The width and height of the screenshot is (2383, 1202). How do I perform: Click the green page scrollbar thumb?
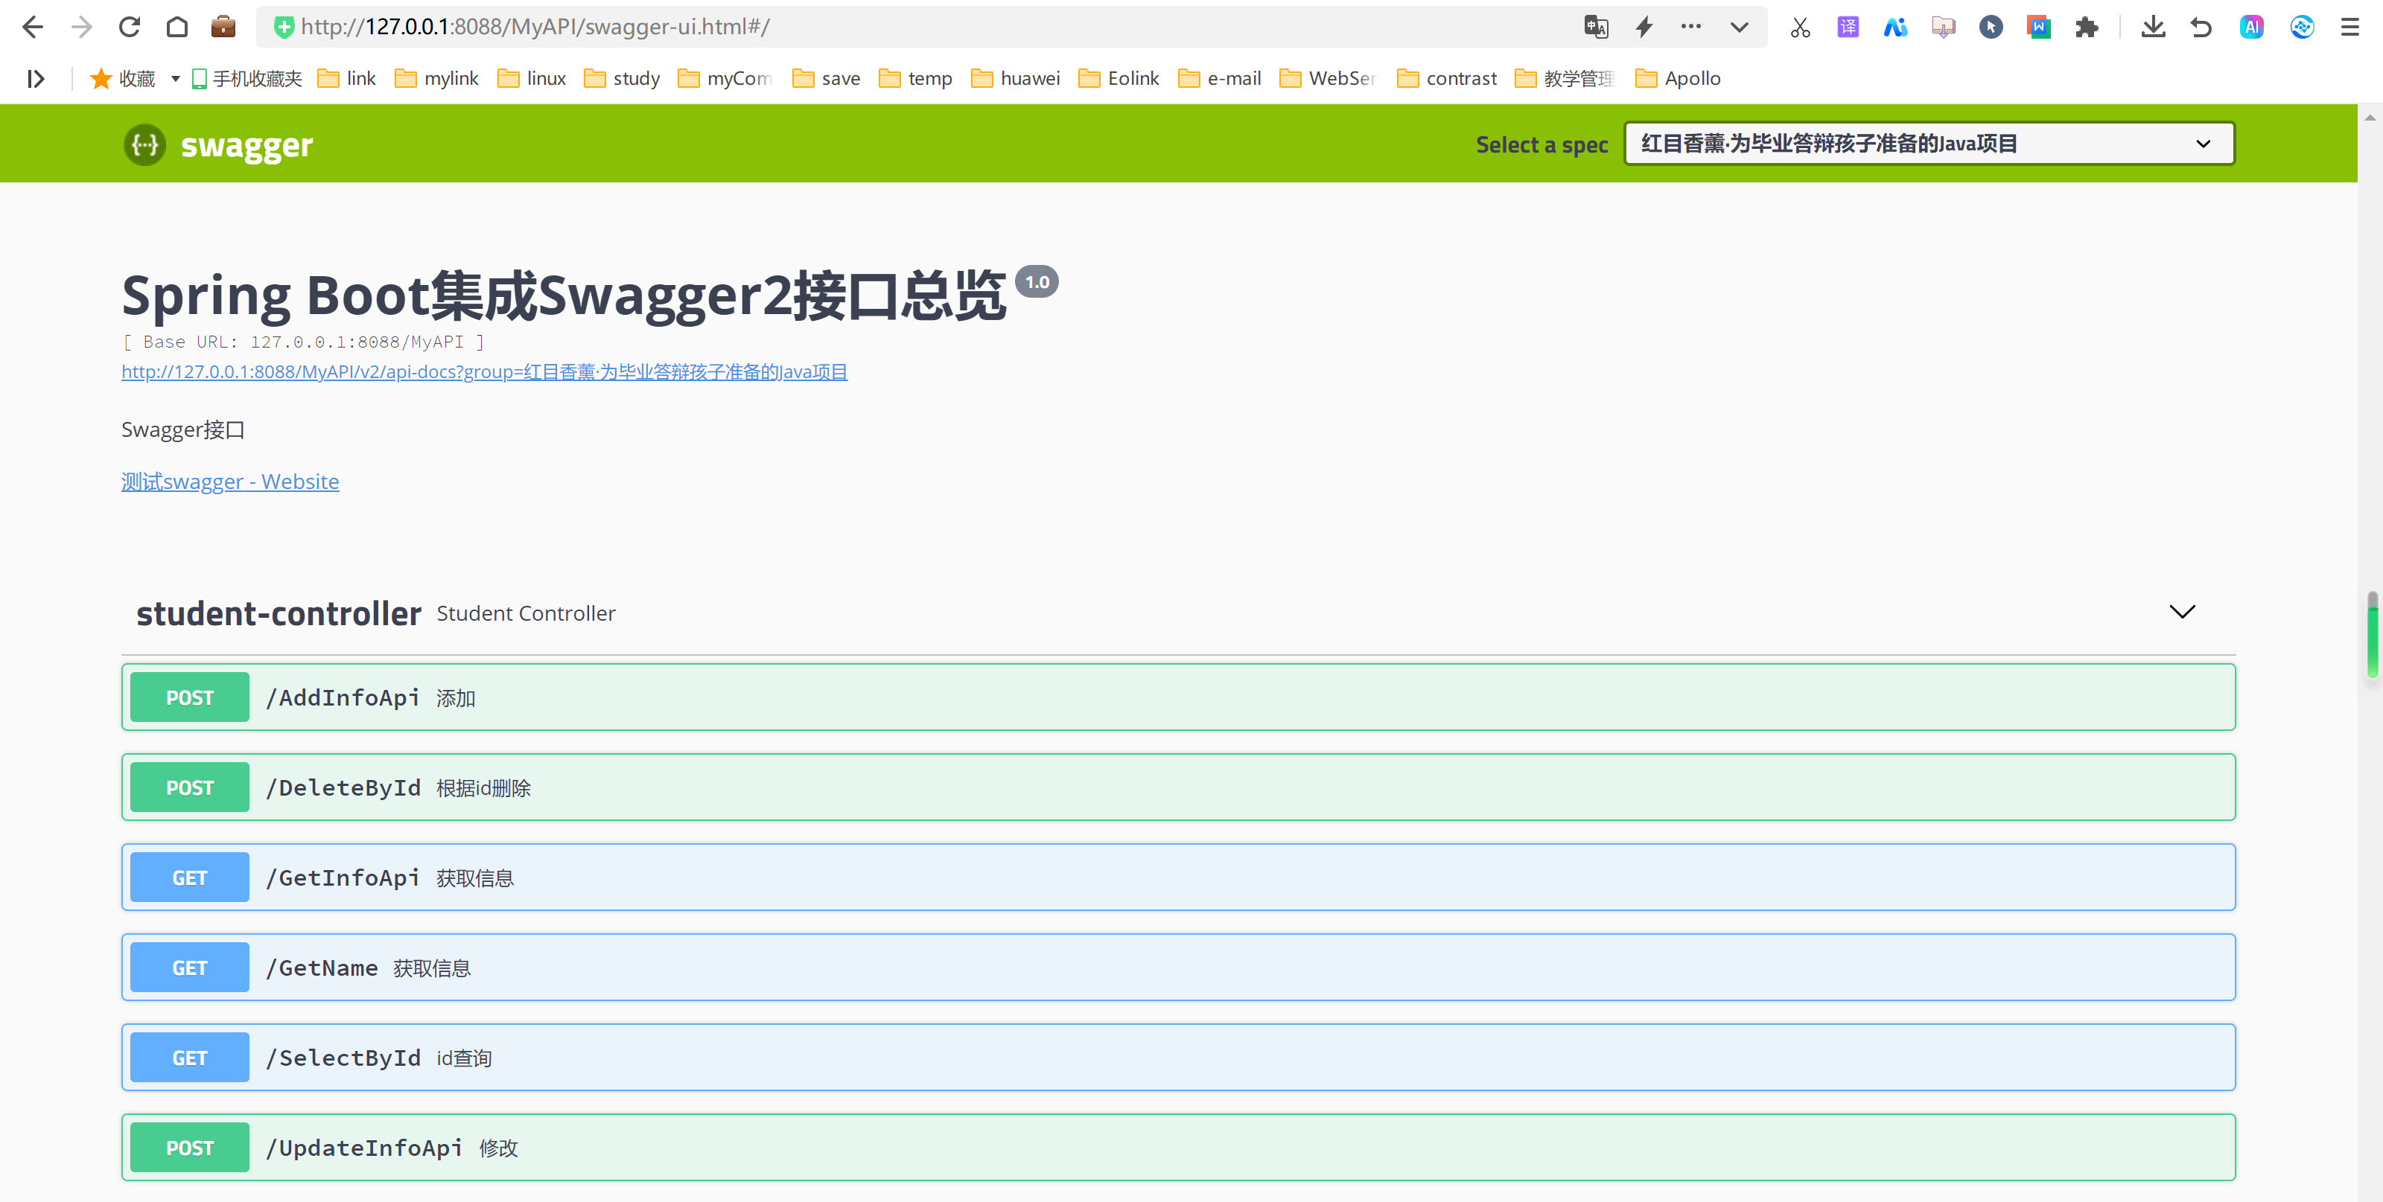[x=2372, y=636]
